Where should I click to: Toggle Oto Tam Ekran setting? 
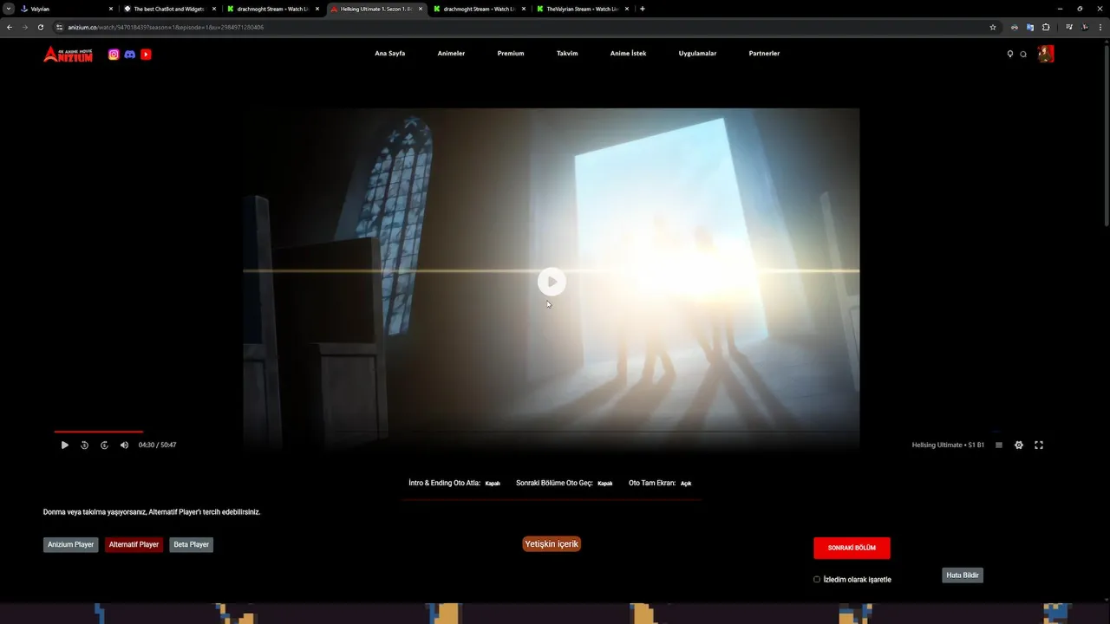(686, 484)
